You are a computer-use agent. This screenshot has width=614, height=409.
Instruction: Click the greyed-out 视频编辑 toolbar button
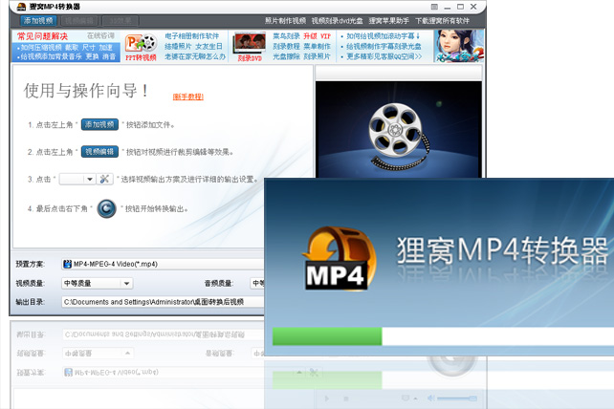(x=79, y=21)
